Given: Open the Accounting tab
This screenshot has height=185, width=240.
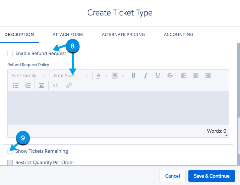Looking at the screenshot, I should click(x=178, y=35).
